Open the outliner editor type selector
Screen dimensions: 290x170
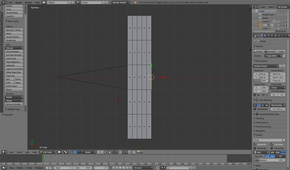point(256,7)
